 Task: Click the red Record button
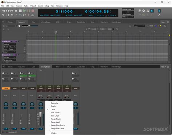point(33,11)
